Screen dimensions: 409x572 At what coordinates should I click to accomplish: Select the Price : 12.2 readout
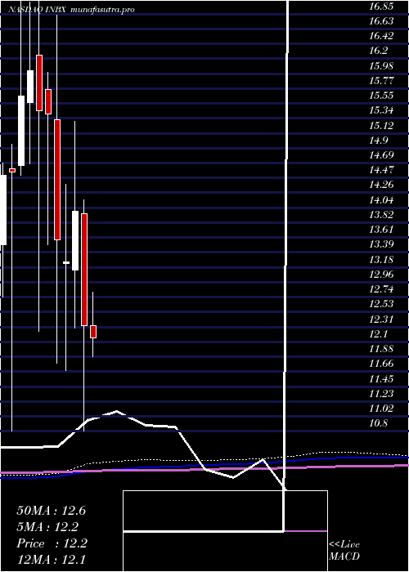[52, 543]
